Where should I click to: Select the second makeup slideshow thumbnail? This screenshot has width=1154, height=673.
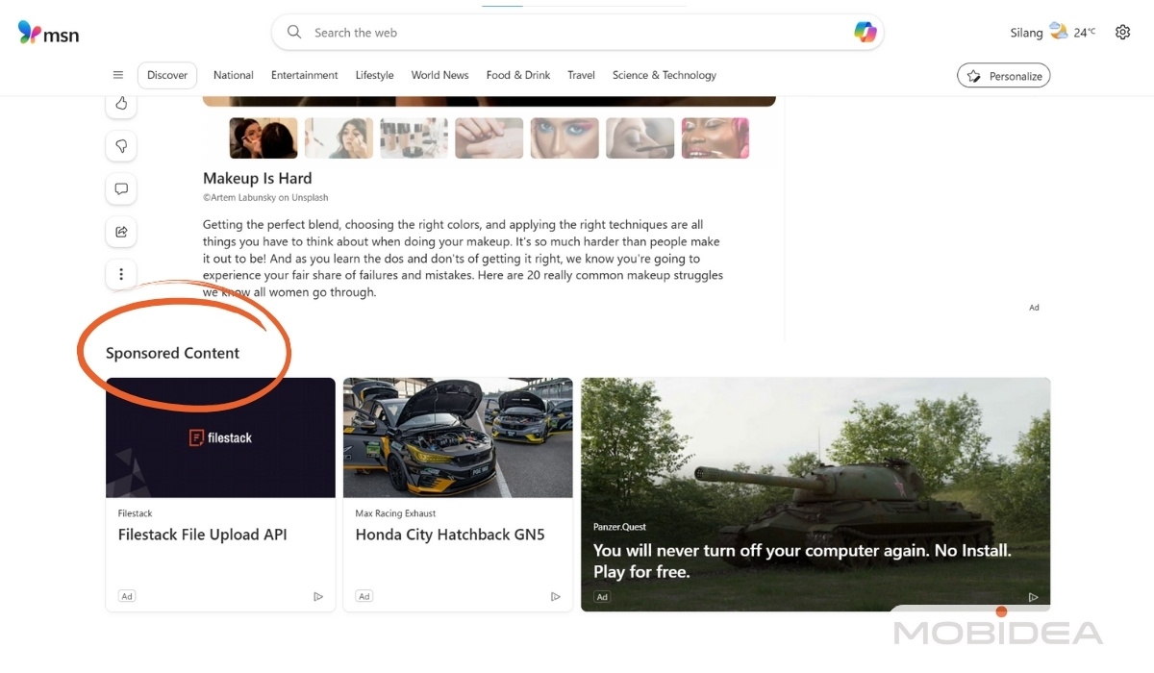pos(339,138)
